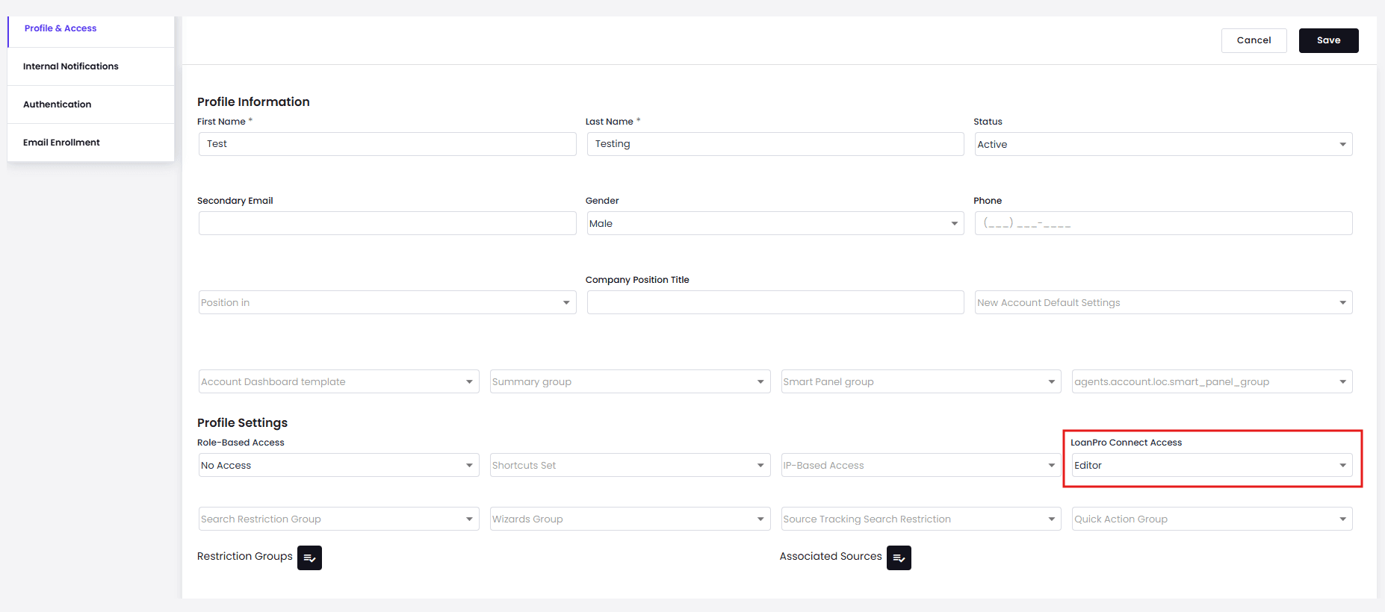
Task: Open the Source Tracking Search Restriction dropdown
Action: point(921,519)
